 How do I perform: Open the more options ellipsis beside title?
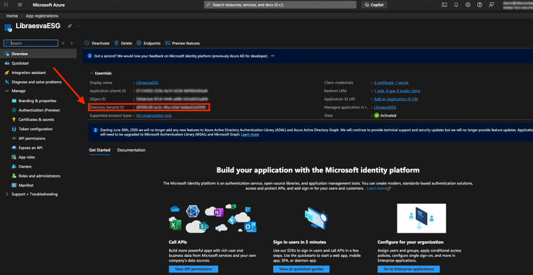pos(79,26)
